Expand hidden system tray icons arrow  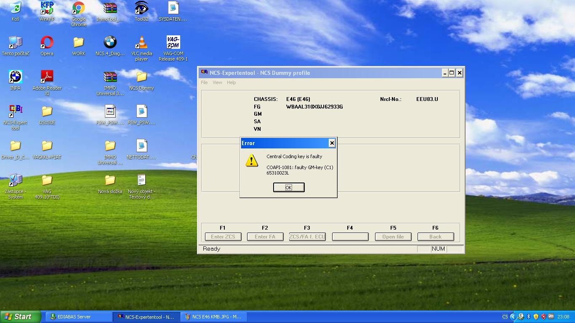click(x=513, y=317)
